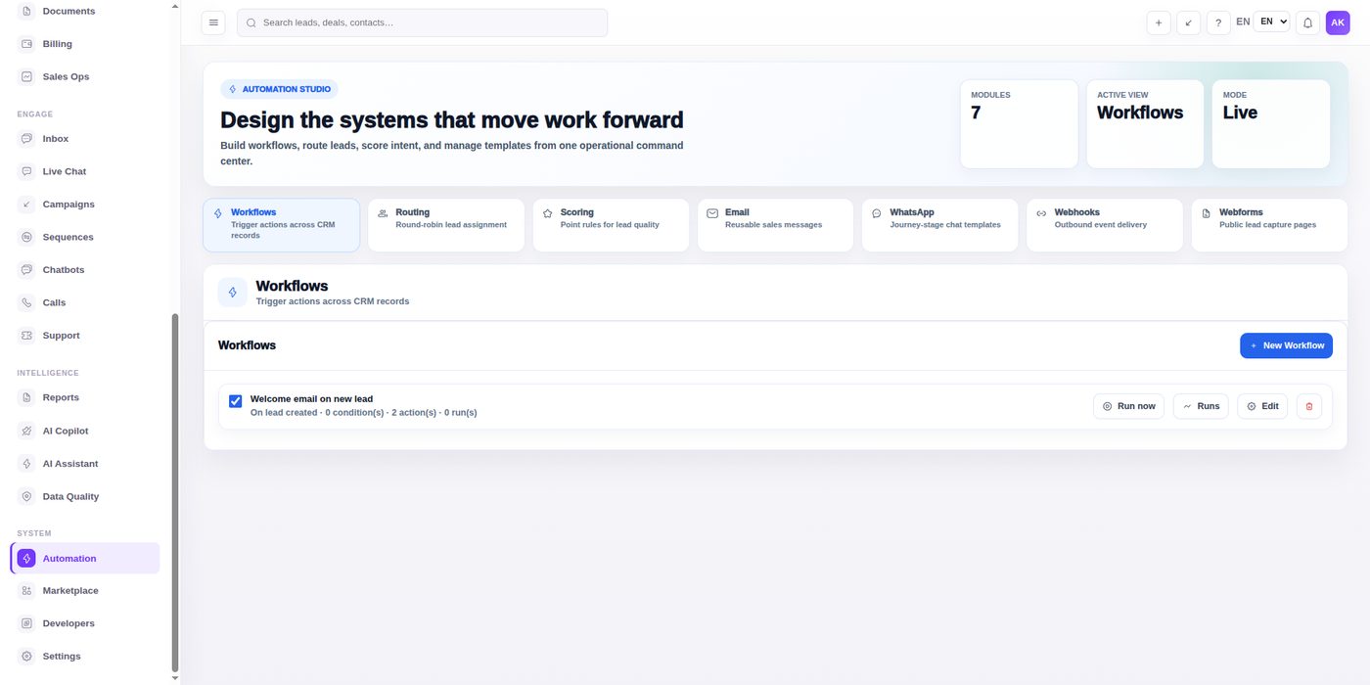Click the arrow icon next to help
Viewport: 1370px width, 685px height.
tap(1188, 23)
